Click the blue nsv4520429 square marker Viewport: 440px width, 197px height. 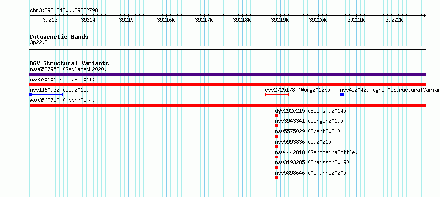(x=342, y=95)
